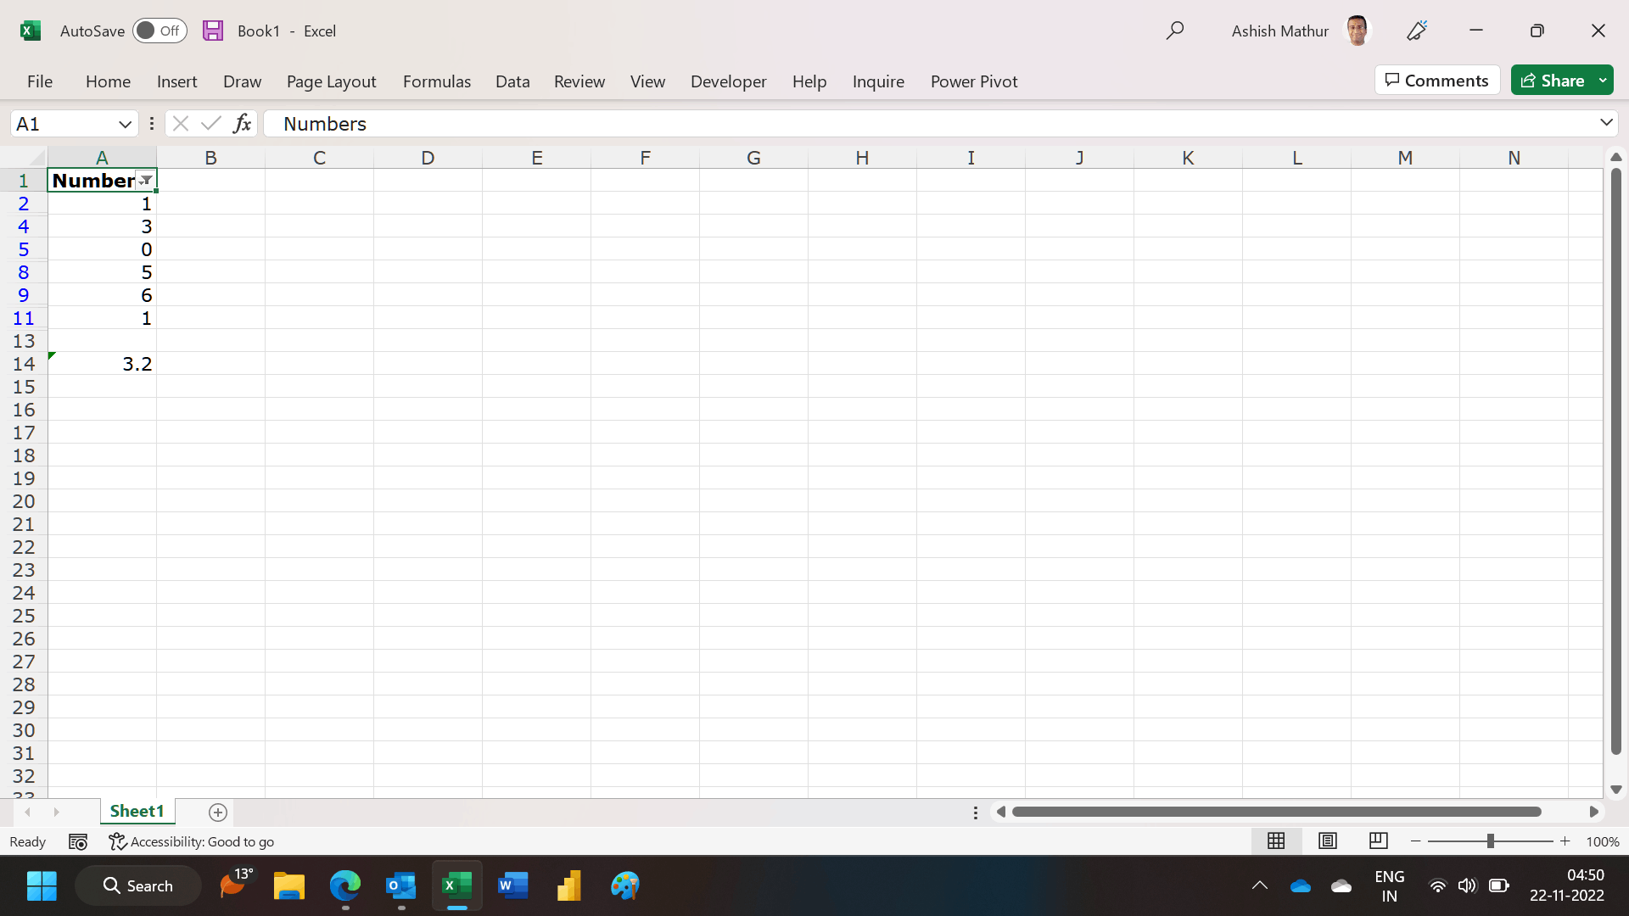This screenshot has width=1629, height=916.
Task: Select Normal view mode button
Action: pyautogui.click(x=1276, y=841)
